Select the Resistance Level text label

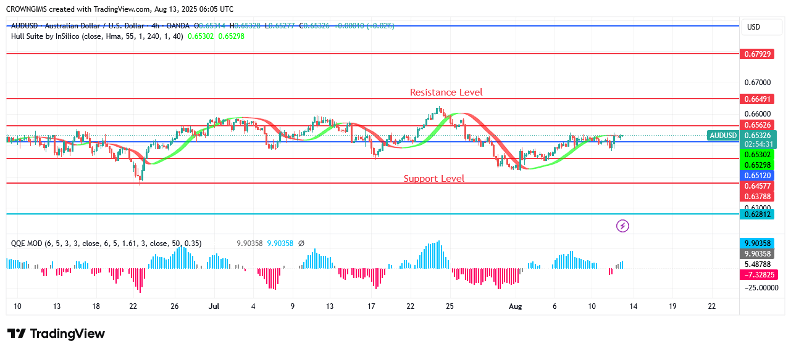446,92
